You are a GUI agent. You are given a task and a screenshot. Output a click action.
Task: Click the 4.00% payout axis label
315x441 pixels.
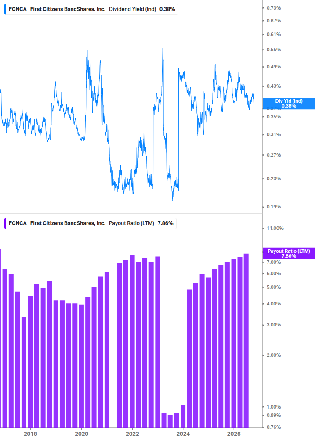click(274, 304)
